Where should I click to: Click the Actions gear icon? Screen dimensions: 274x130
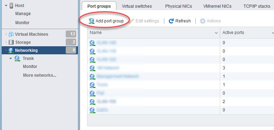tap(203, 21)
